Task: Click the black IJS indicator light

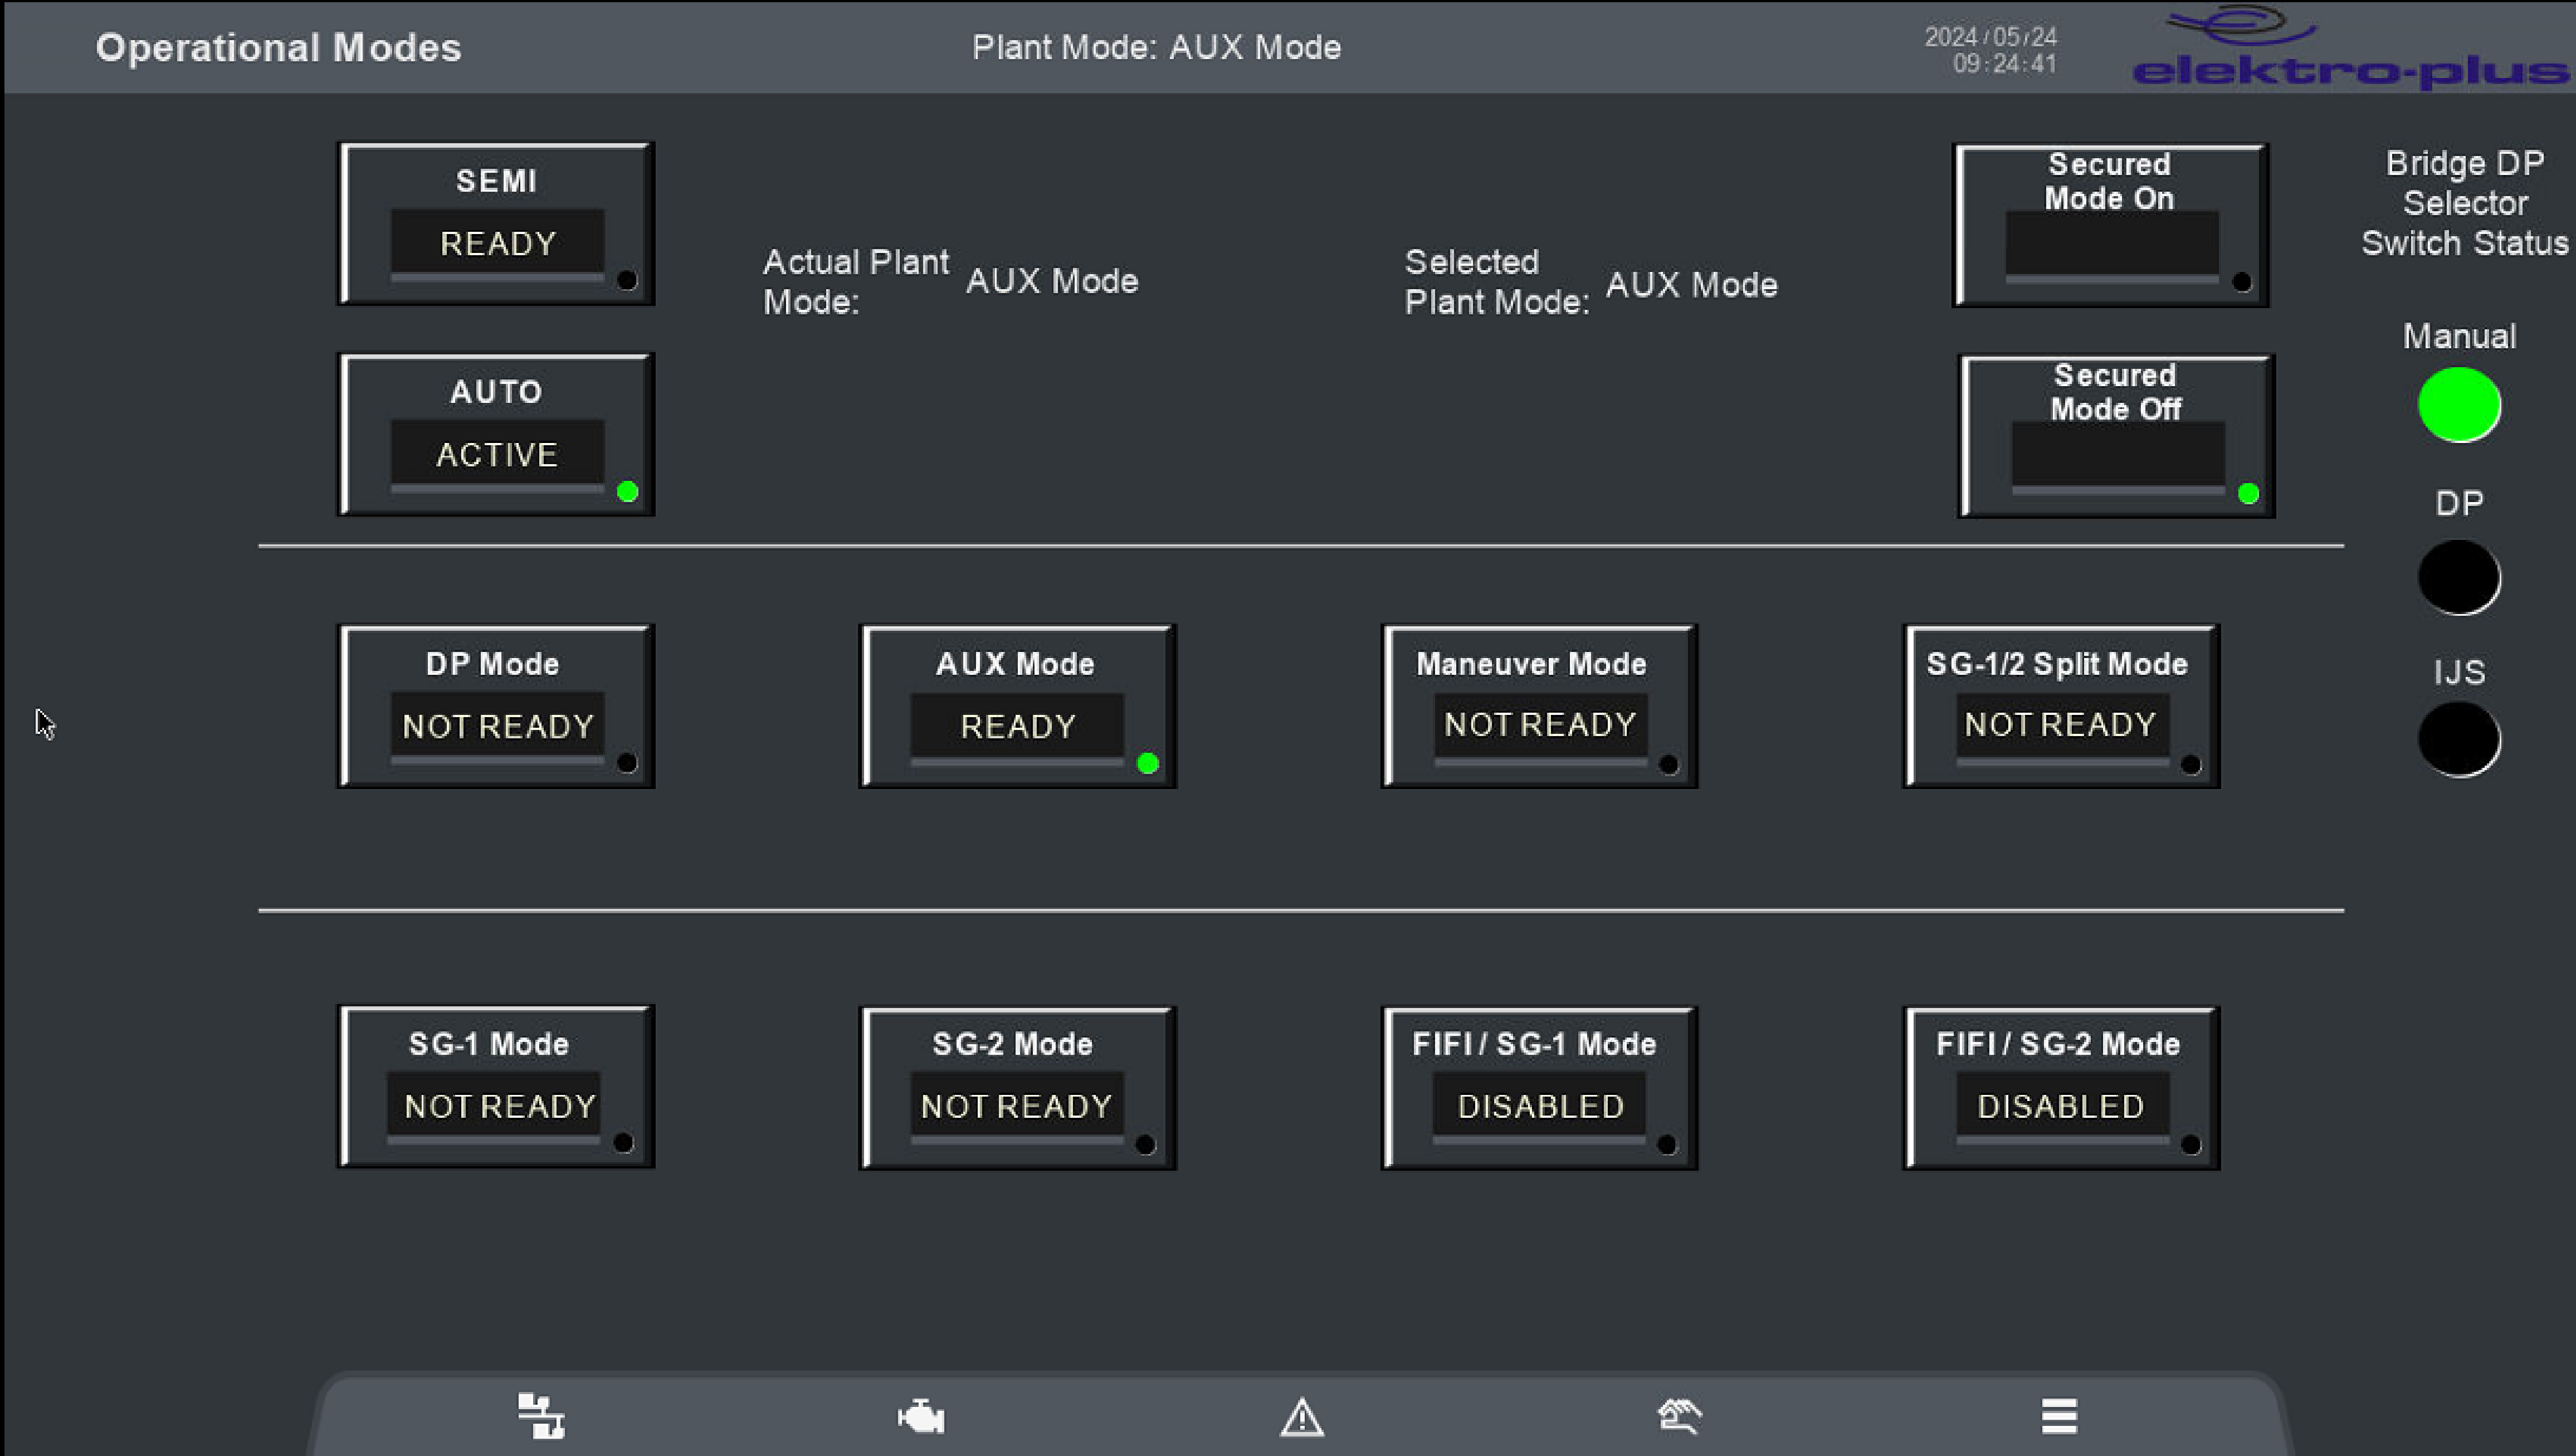Action: (2459, 739)
